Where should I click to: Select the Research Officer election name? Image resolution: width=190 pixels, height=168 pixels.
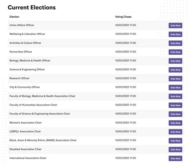pos(19,78)
